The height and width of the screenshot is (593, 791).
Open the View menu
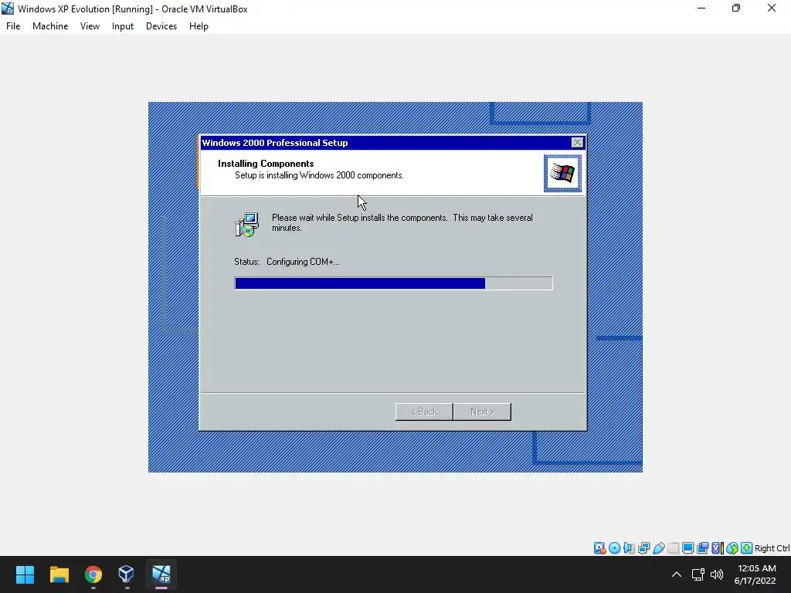90,26
